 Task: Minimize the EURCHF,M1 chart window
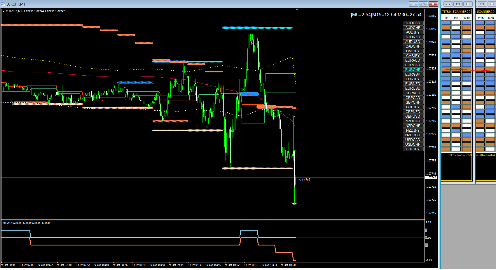413,4
